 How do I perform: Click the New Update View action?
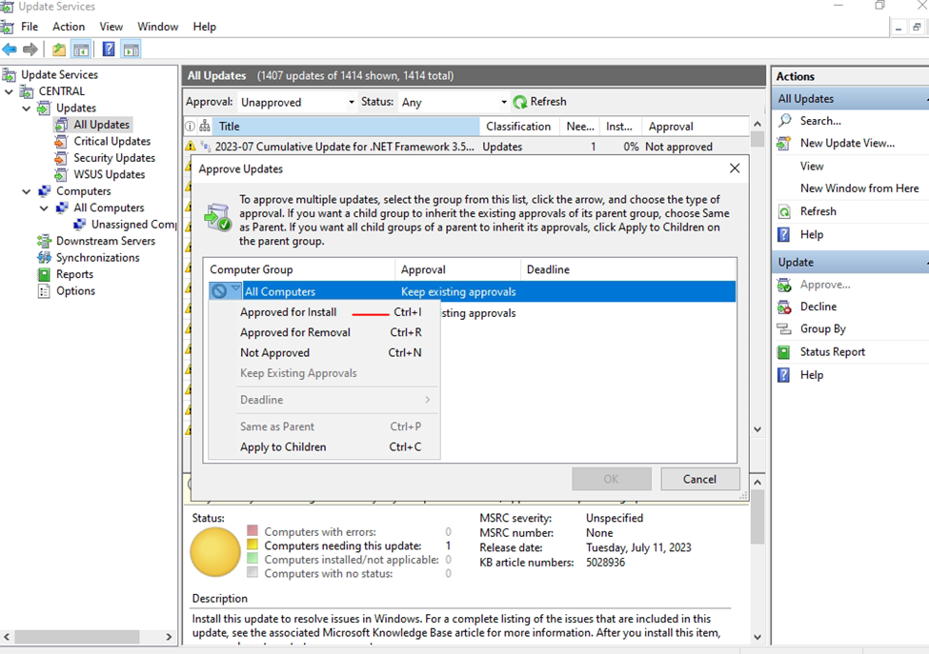(846, 143)
